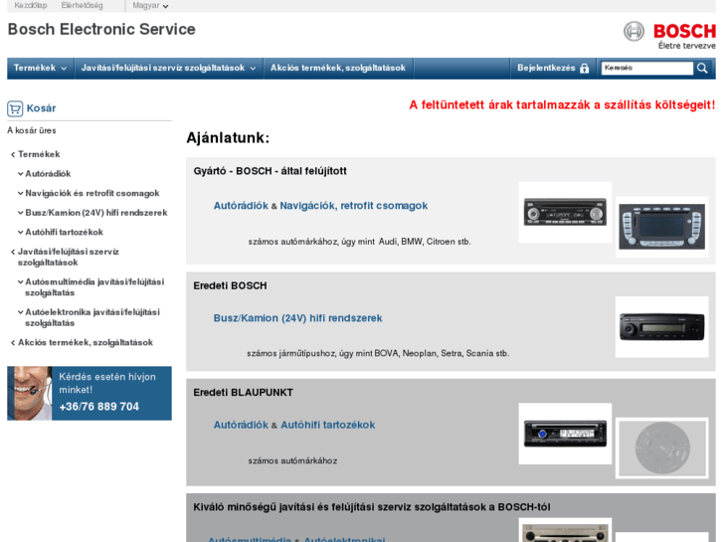The height and width of the screenshot is (542, 723).
Task: Click the refurbished car radio thumbnail
Action: point(565,213)
